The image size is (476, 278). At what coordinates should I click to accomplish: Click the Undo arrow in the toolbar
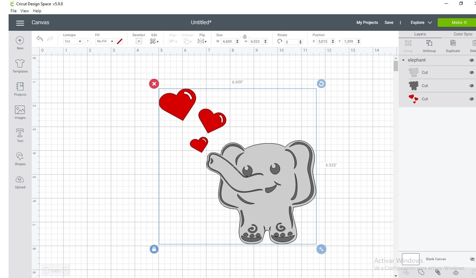[x=39, y=39]
